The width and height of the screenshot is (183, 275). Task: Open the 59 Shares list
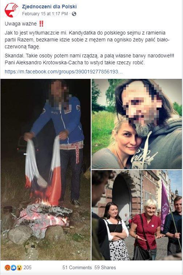[105, 267]
